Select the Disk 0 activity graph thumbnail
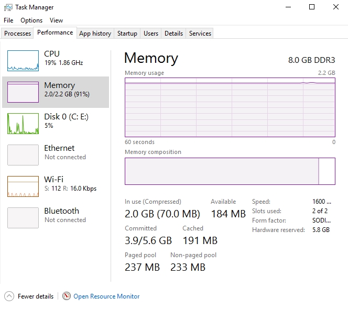 [23, 124]
